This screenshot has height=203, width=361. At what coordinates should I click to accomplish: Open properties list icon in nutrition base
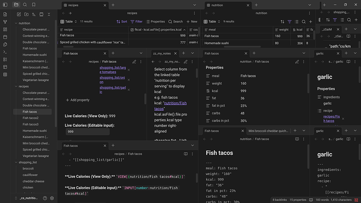coord(297,21)
